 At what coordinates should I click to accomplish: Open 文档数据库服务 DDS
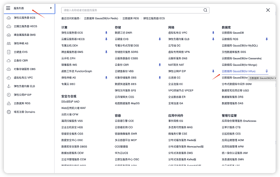point(234,52)
